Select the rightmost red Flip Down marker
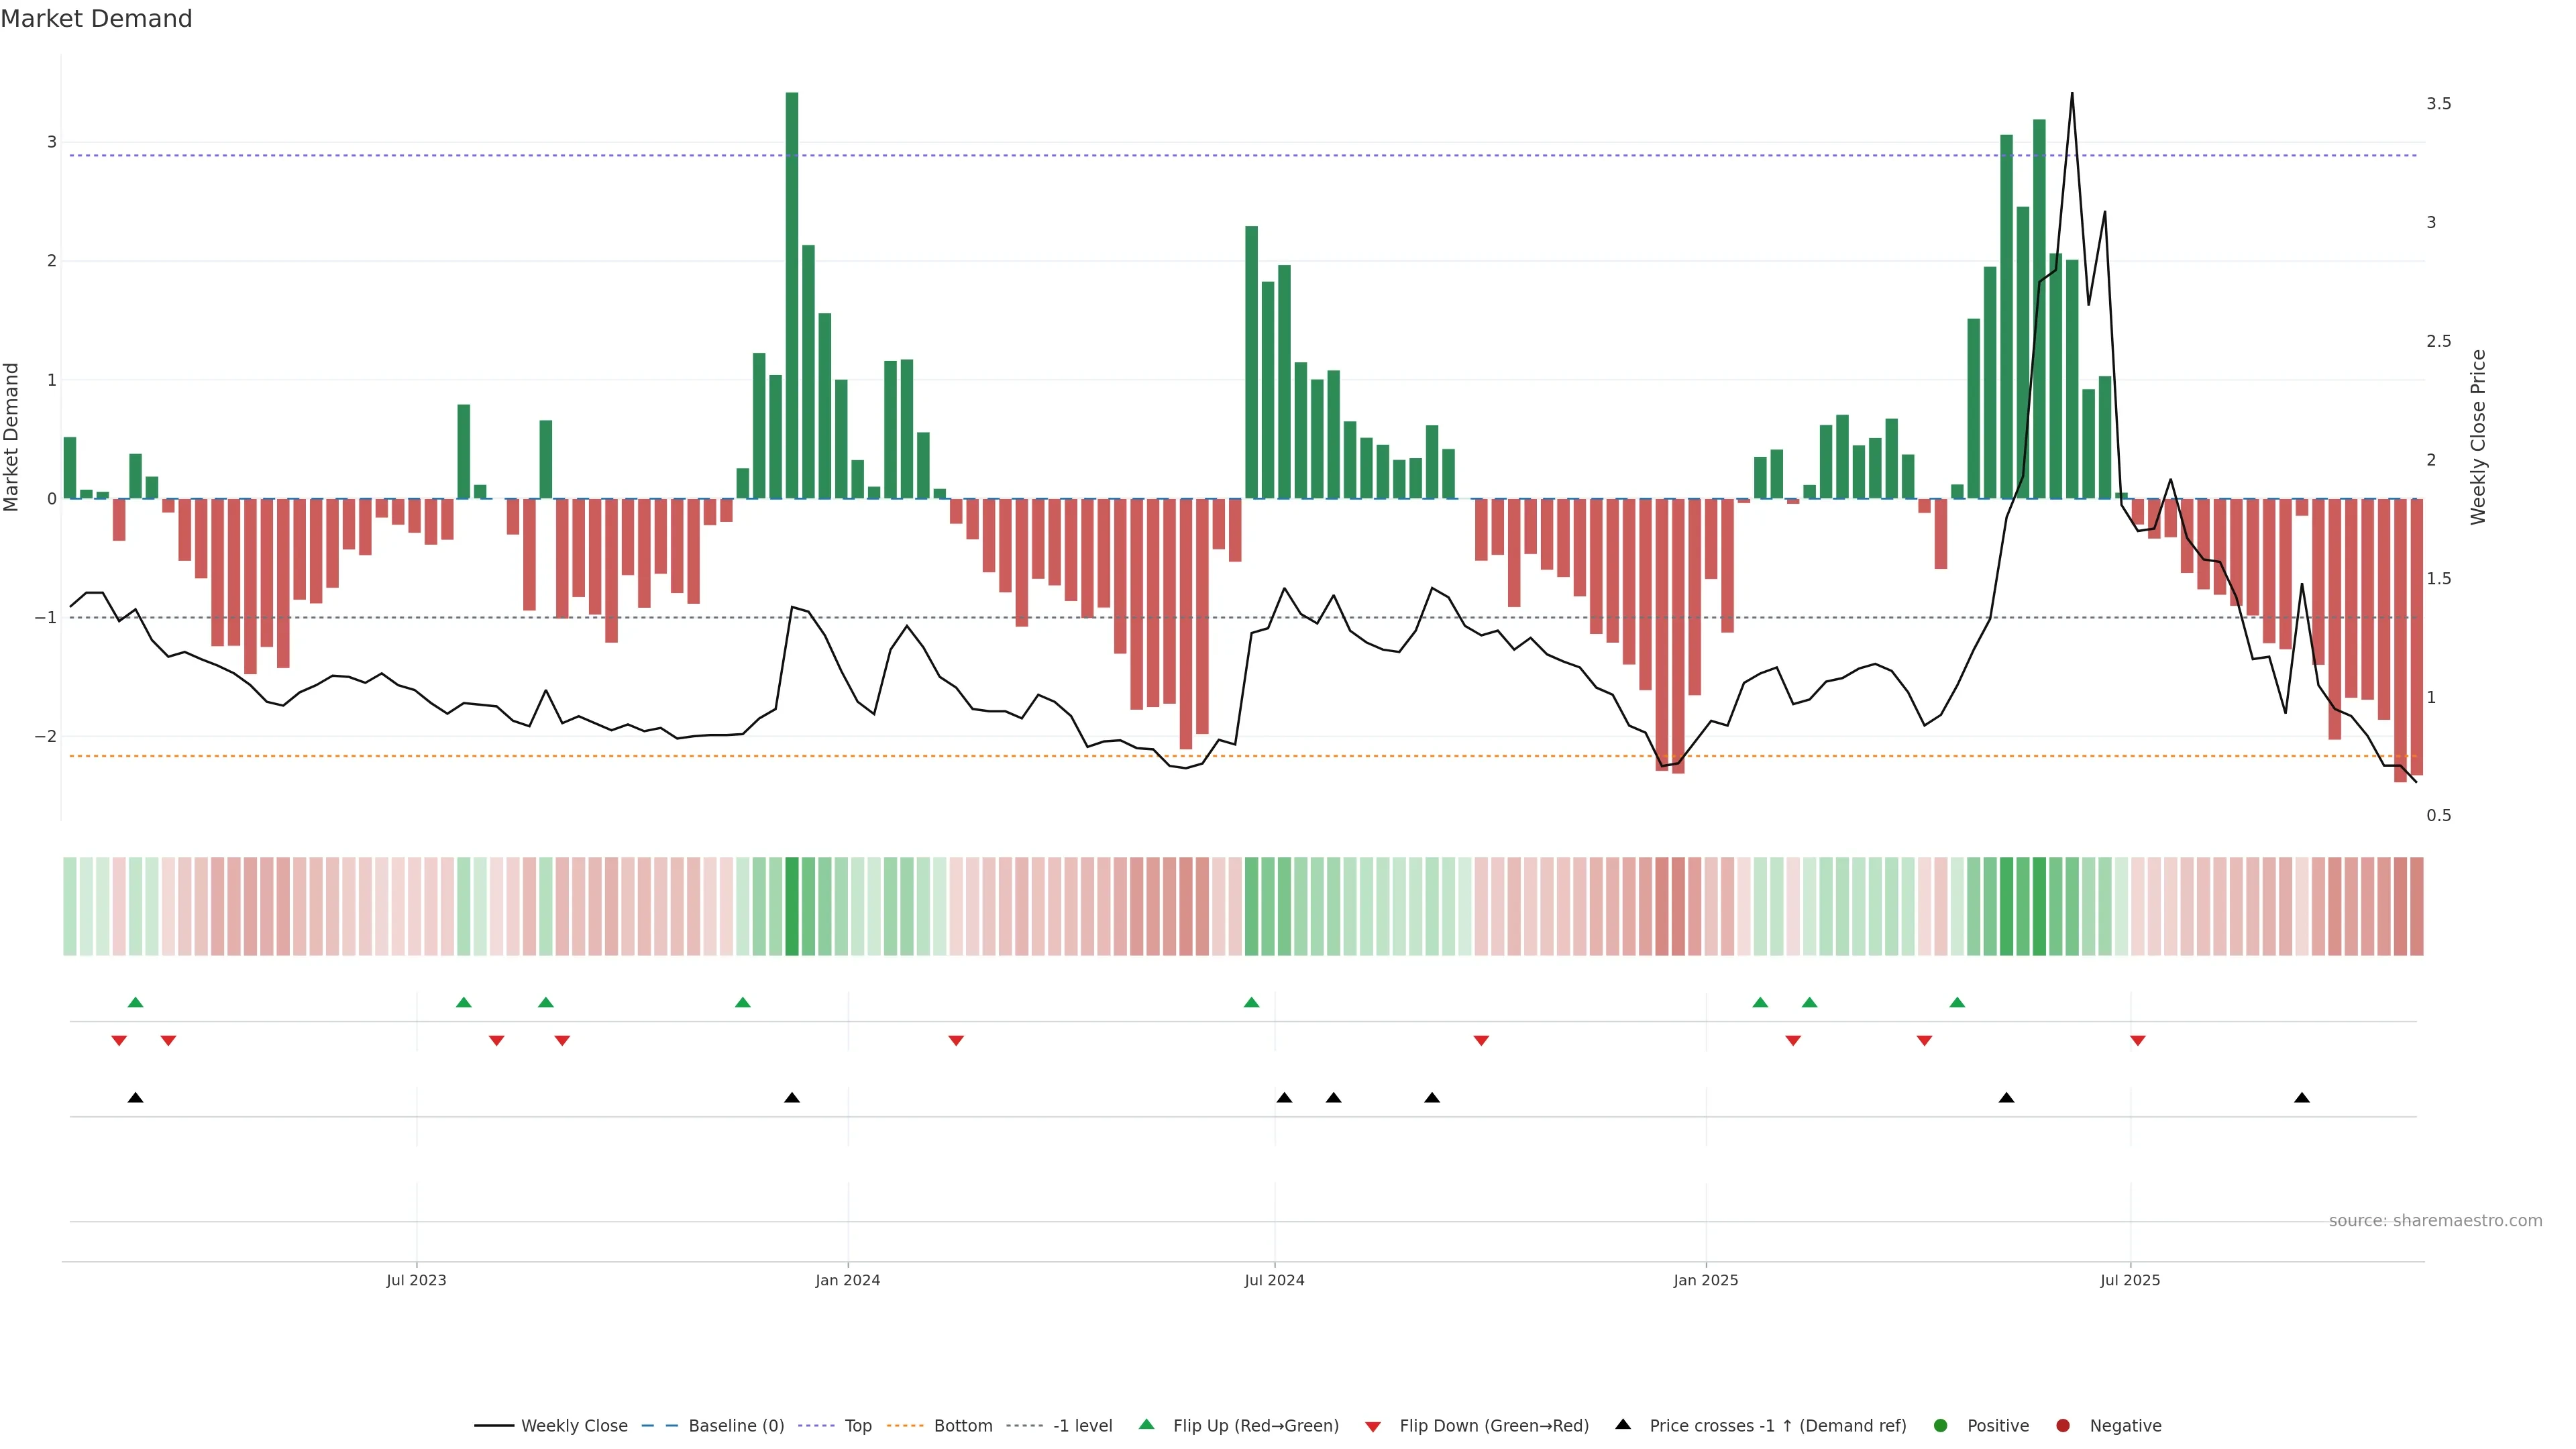This screenshot has height=1449, width=2576. [2138, 1041]
